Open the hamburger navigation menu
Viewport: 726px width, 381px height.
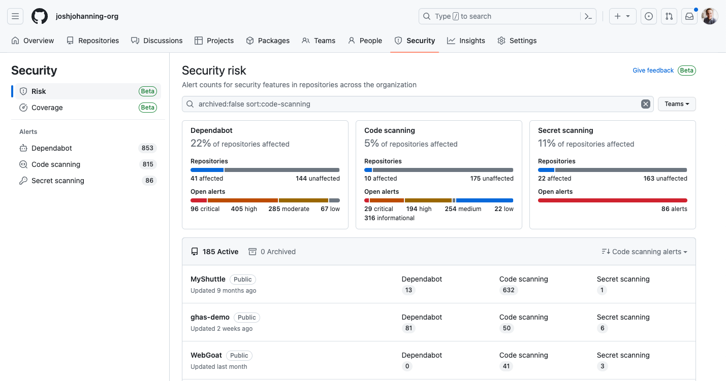(x=15, y=16)
